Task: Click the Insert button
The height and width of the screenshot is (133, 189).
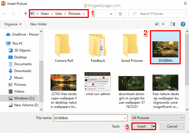Action: (x=141, y=126)
